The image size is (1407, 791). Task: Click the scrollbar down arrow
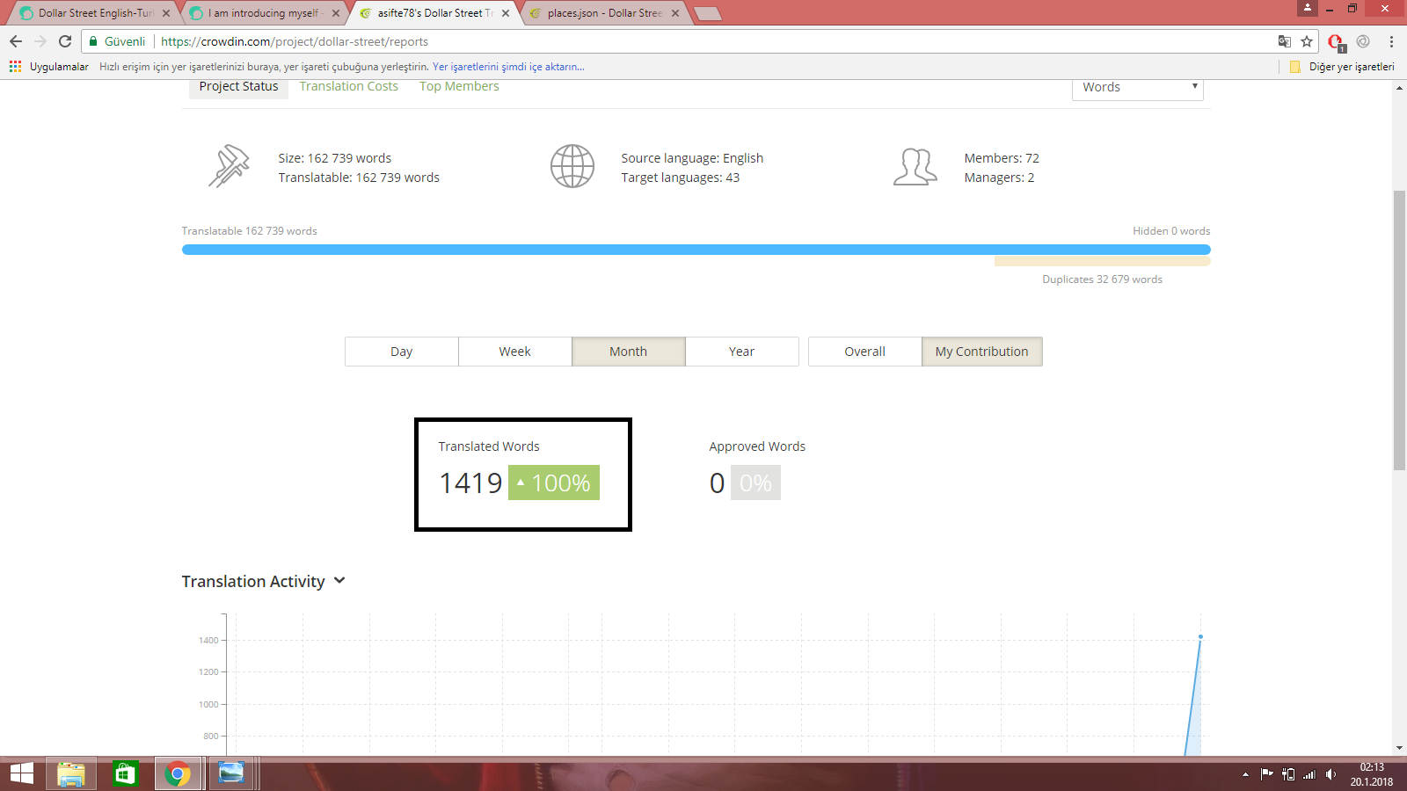coord(1399,748)
